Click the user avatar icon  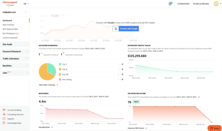click(216, 4)
